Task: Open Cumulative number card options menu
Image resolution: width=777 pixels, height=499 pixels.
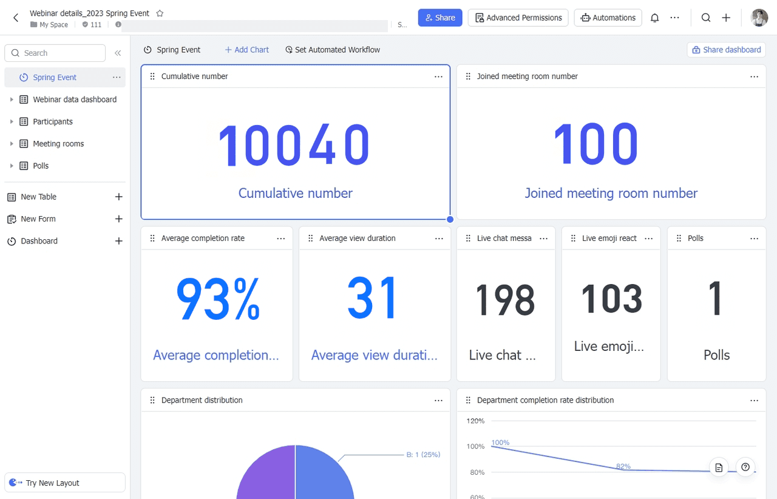Action: pos(438,76)
